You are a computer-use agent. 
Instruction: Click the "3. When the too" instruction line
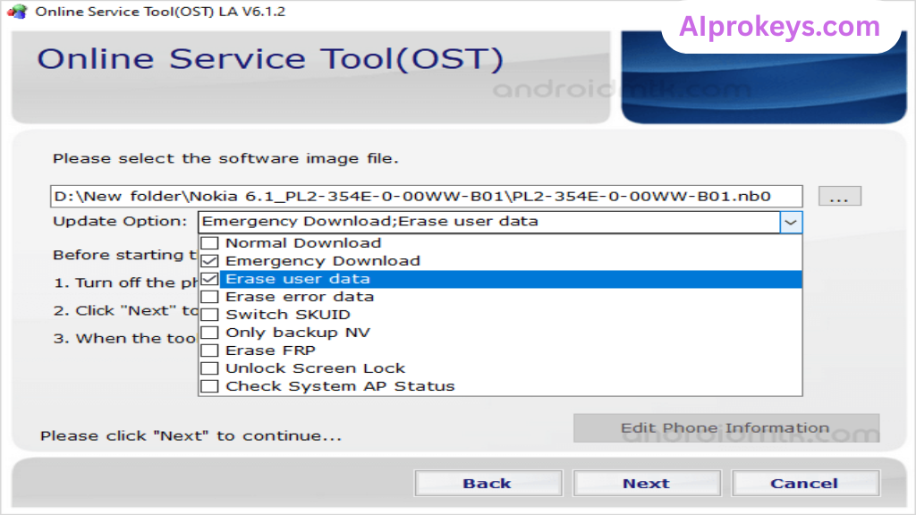[124, 339]
